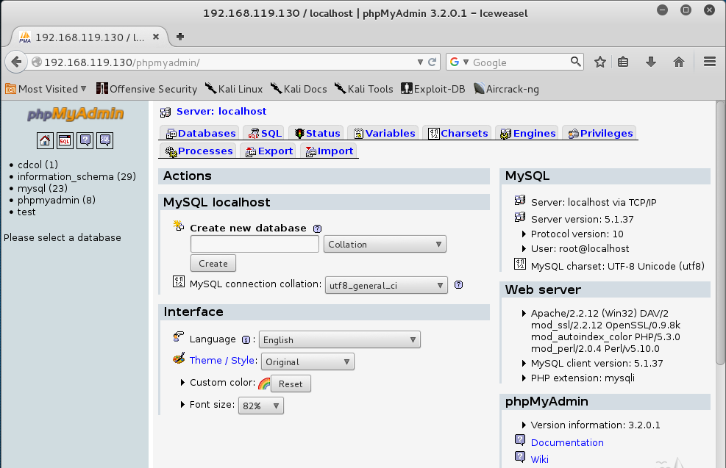
Task: Open the Wiki link
Action: click(x=539, y=459)
